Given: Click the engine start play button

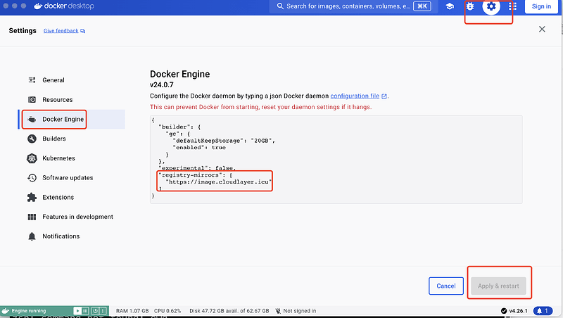Looking at the screenshot, I should (x=77, y=311).
